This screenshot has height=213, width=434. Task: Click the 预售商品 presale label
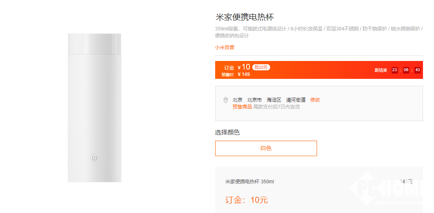pos(242,107)
